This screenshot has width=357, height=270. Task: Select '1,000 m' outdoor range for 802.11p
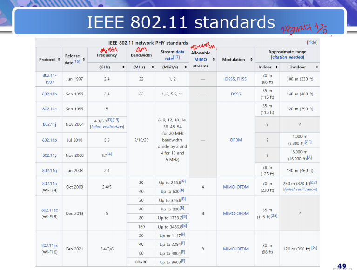(300, 136)
